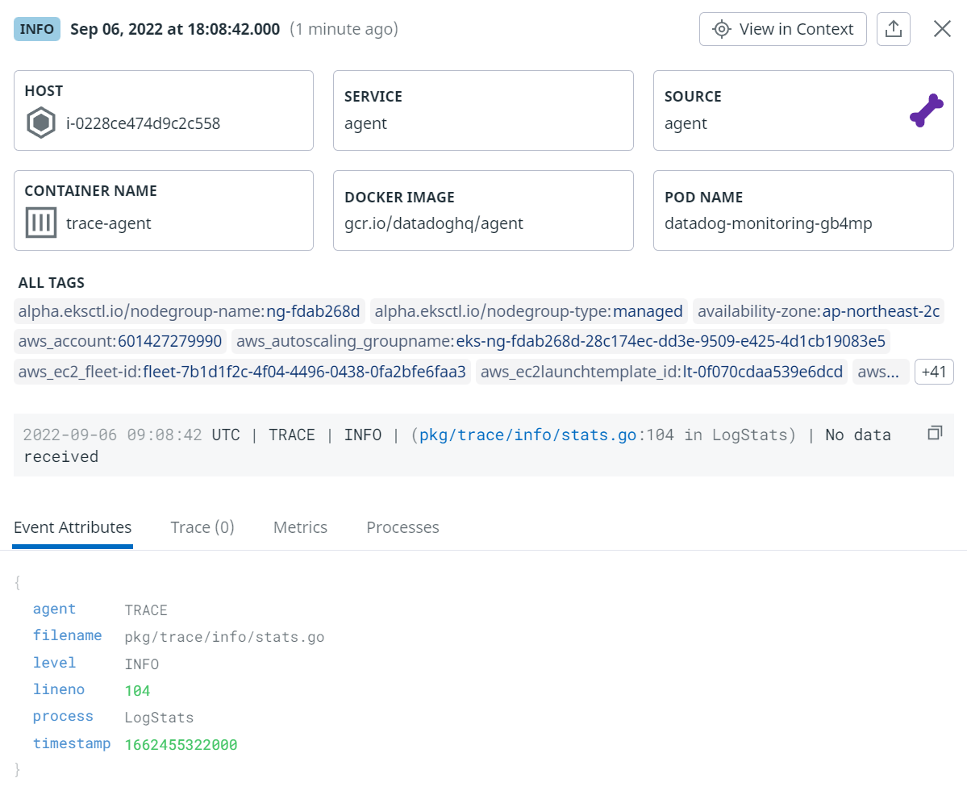Image resolution: width=967 pixels, height=799 pixels.
Task: Click the INFO level attribute value
Action: tap(142, 664)
